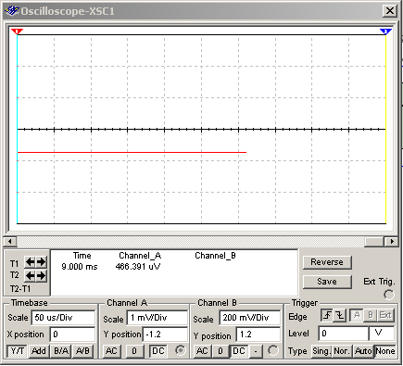This screenshot has height=366, width=403.
Task: Select trigger source Ext
Action: pos(385,315)
